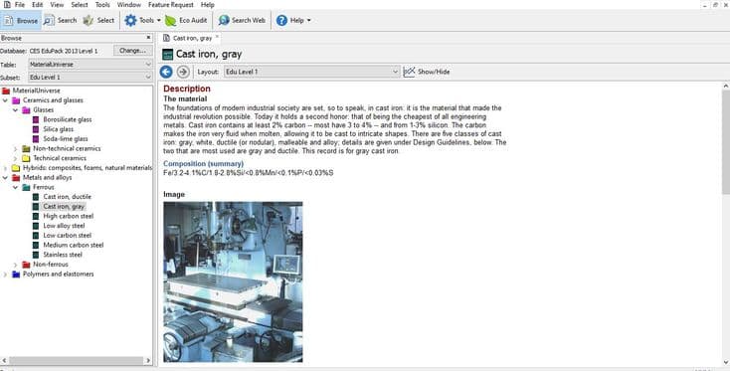Expand the Hybrids composites foams node

[5, 167]
